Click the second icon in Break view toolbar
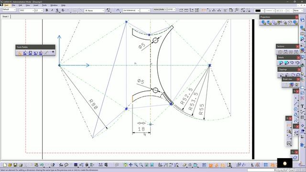The image size is (306, 172). (291, 85)
